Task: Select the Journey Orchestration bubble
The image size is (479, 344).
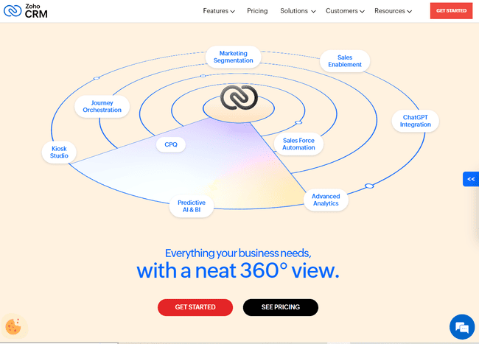Action: (x=102, y=107)
